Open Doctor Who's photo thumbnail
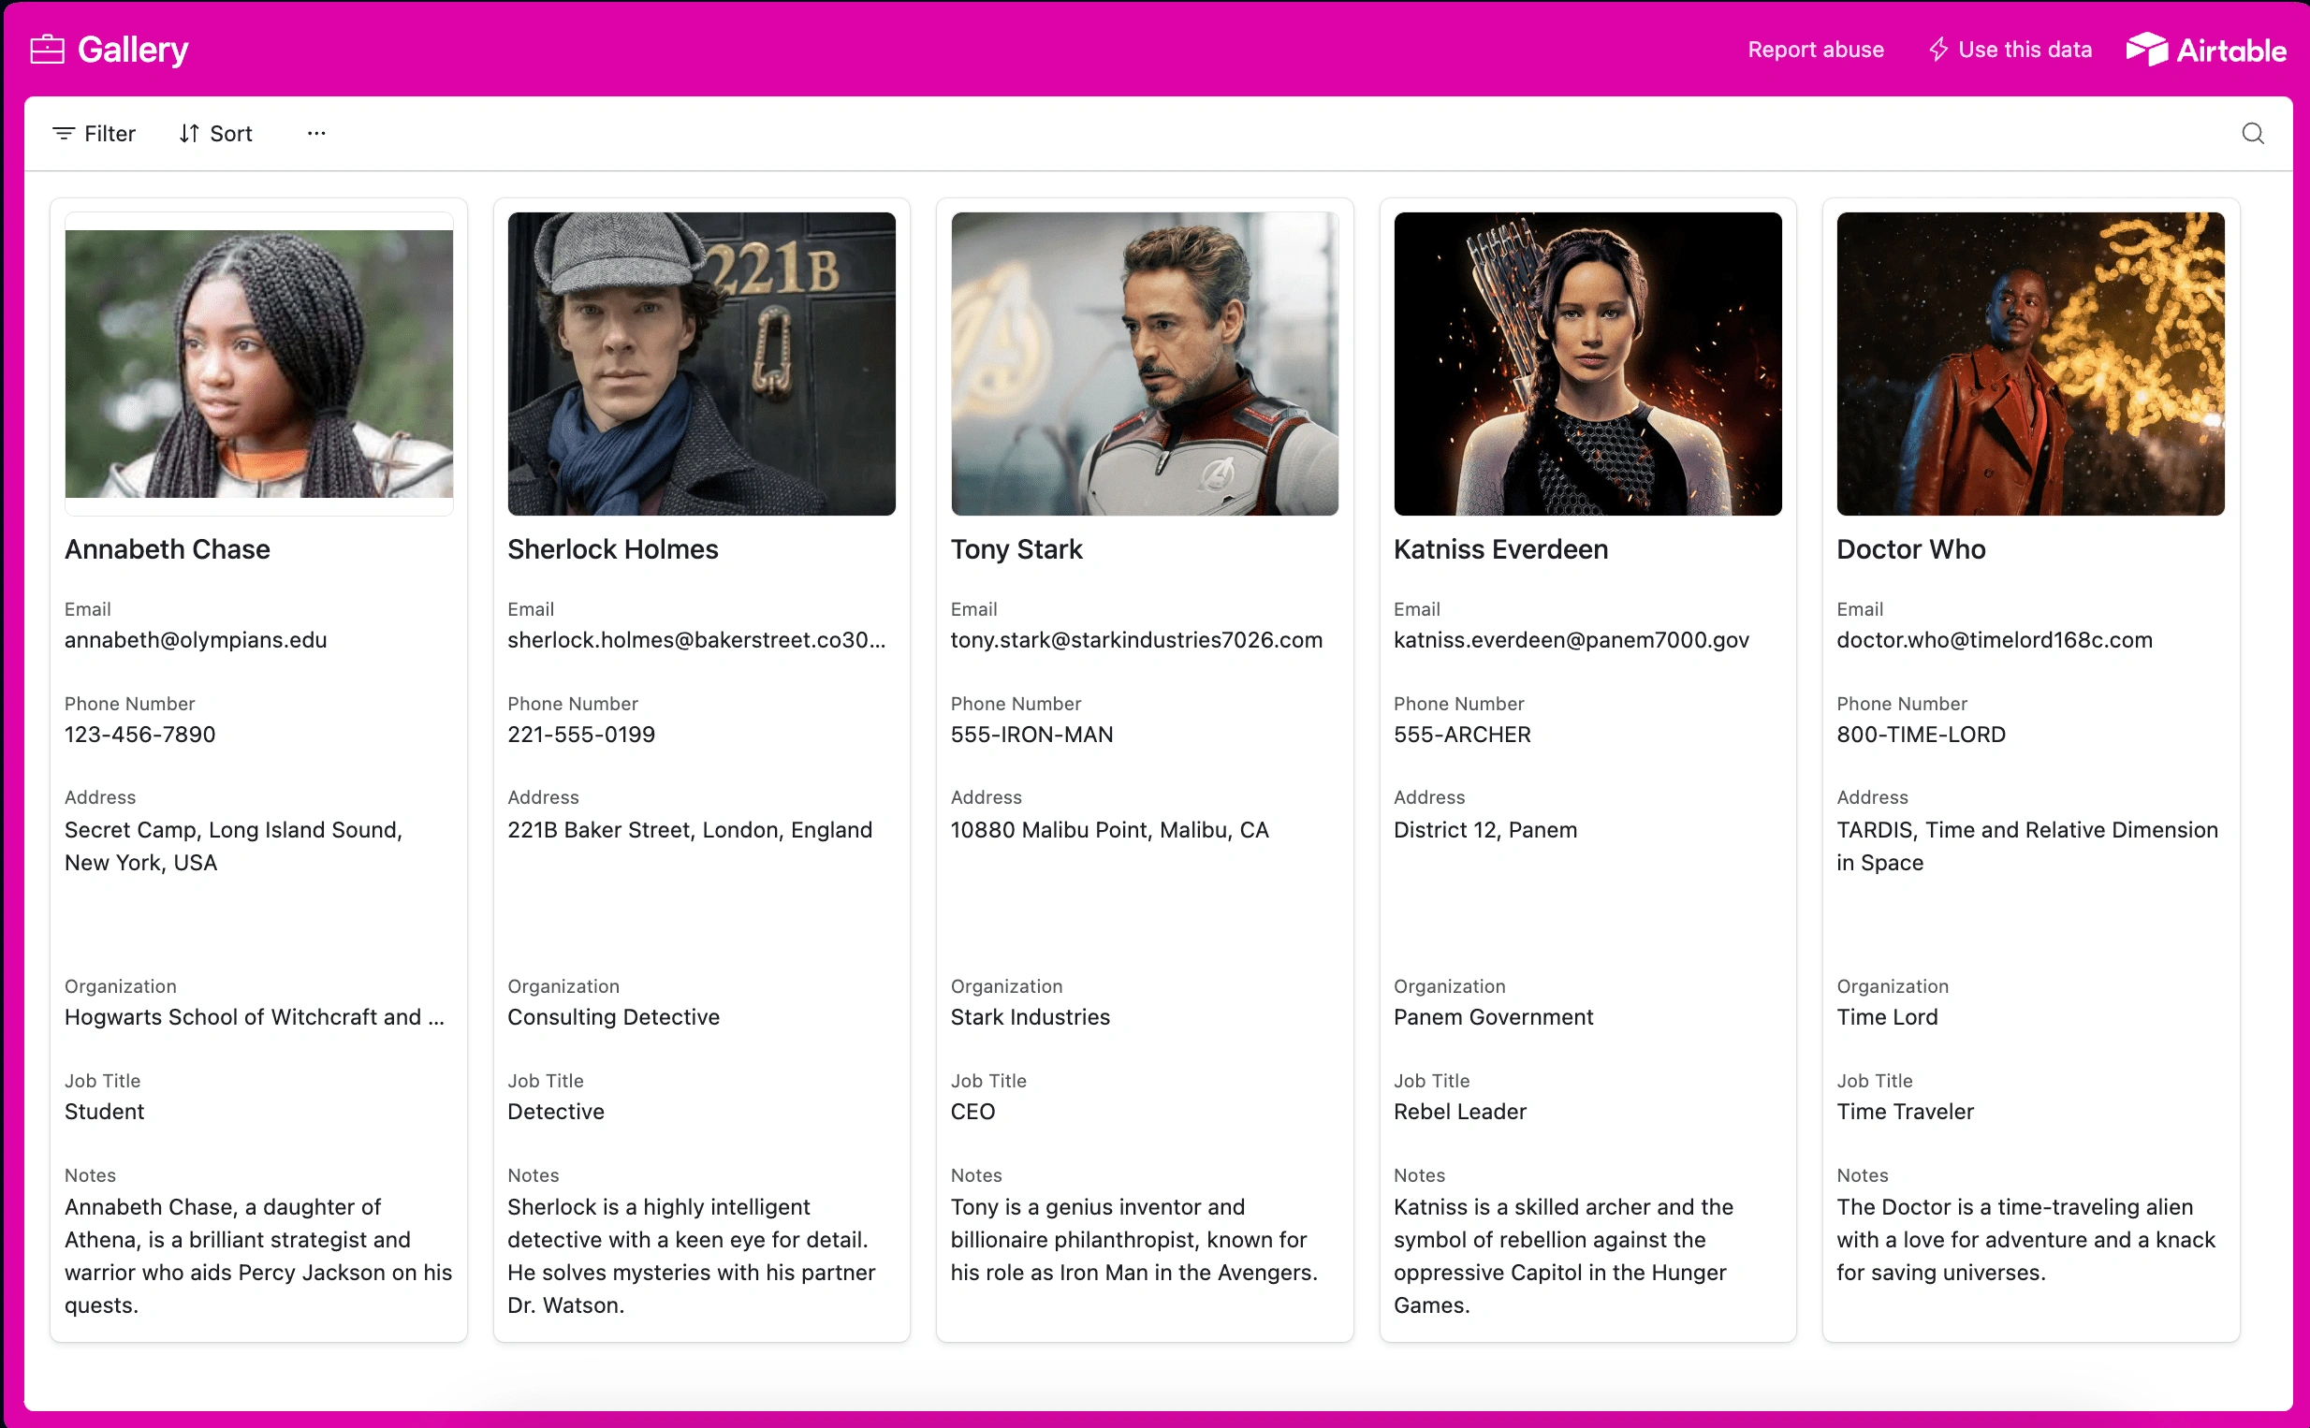 coord(2030,364)
